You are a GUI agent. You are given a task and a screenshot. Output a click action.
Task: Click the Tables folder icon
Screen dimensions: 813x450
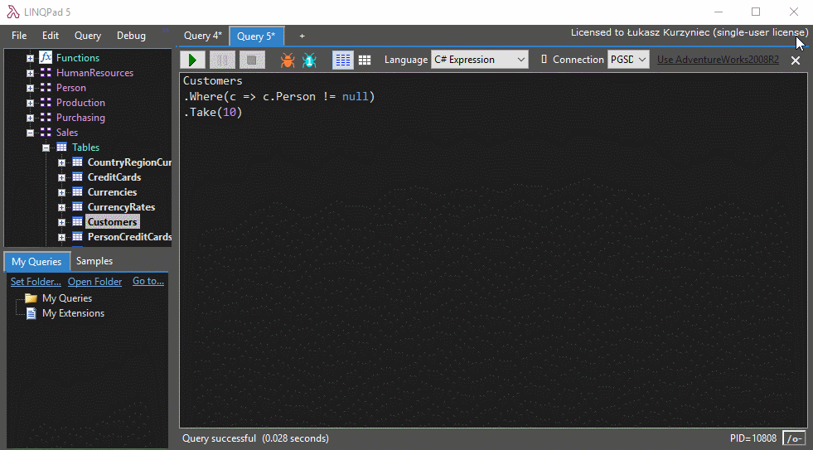tap(61, 148)
